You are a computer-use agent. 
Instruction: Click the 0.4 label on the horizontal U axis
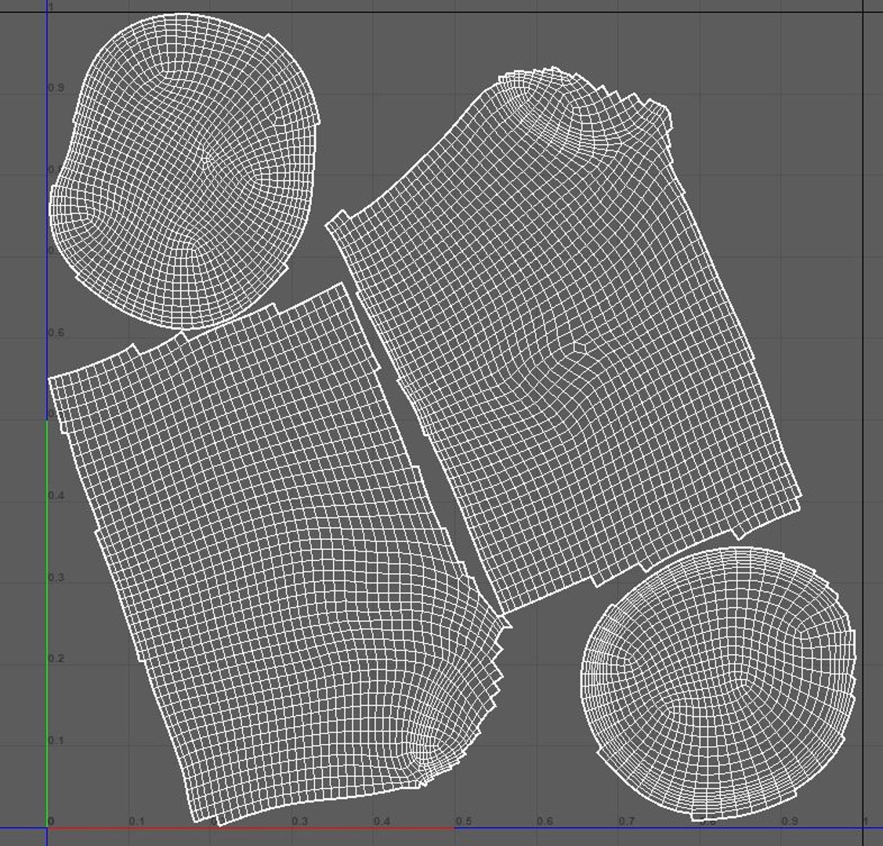[x=382, y=821]
